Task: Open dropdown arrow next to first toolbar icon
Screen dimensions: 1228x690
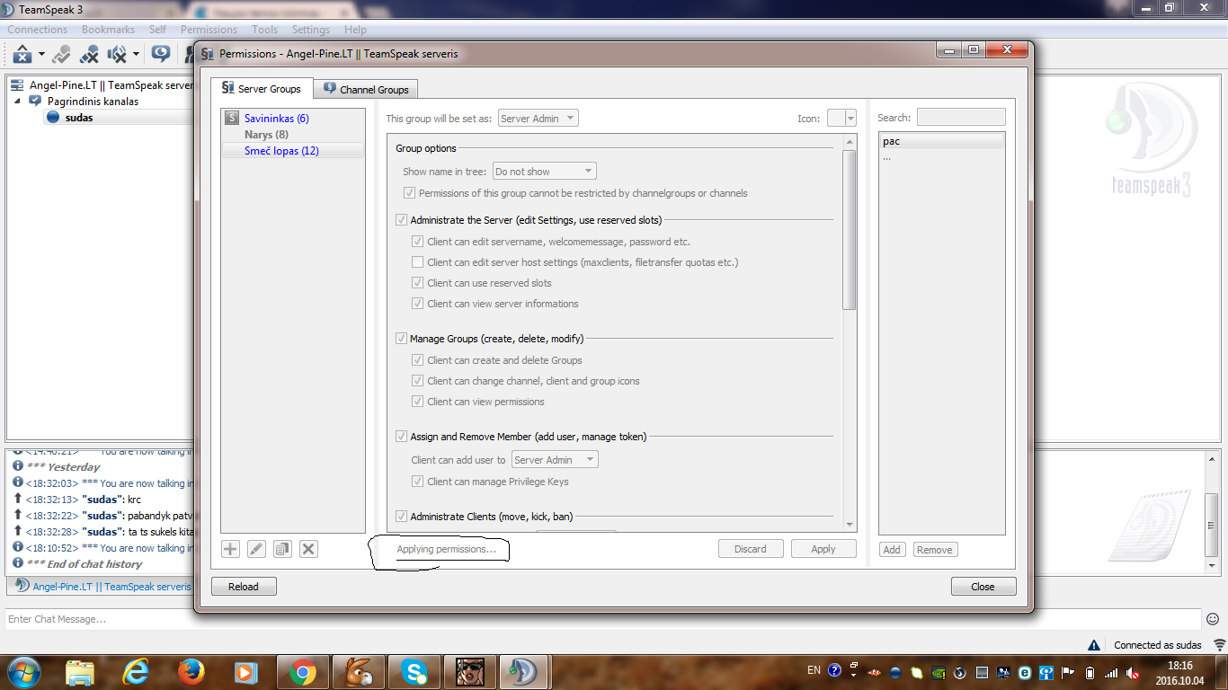Action: pos(41,55)
